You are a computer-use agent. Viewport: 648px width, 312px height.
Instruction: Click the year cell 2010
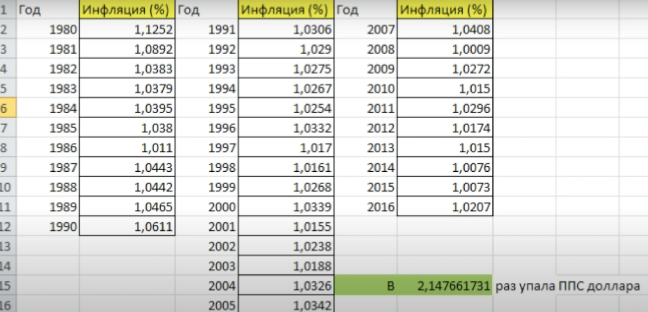366,88
